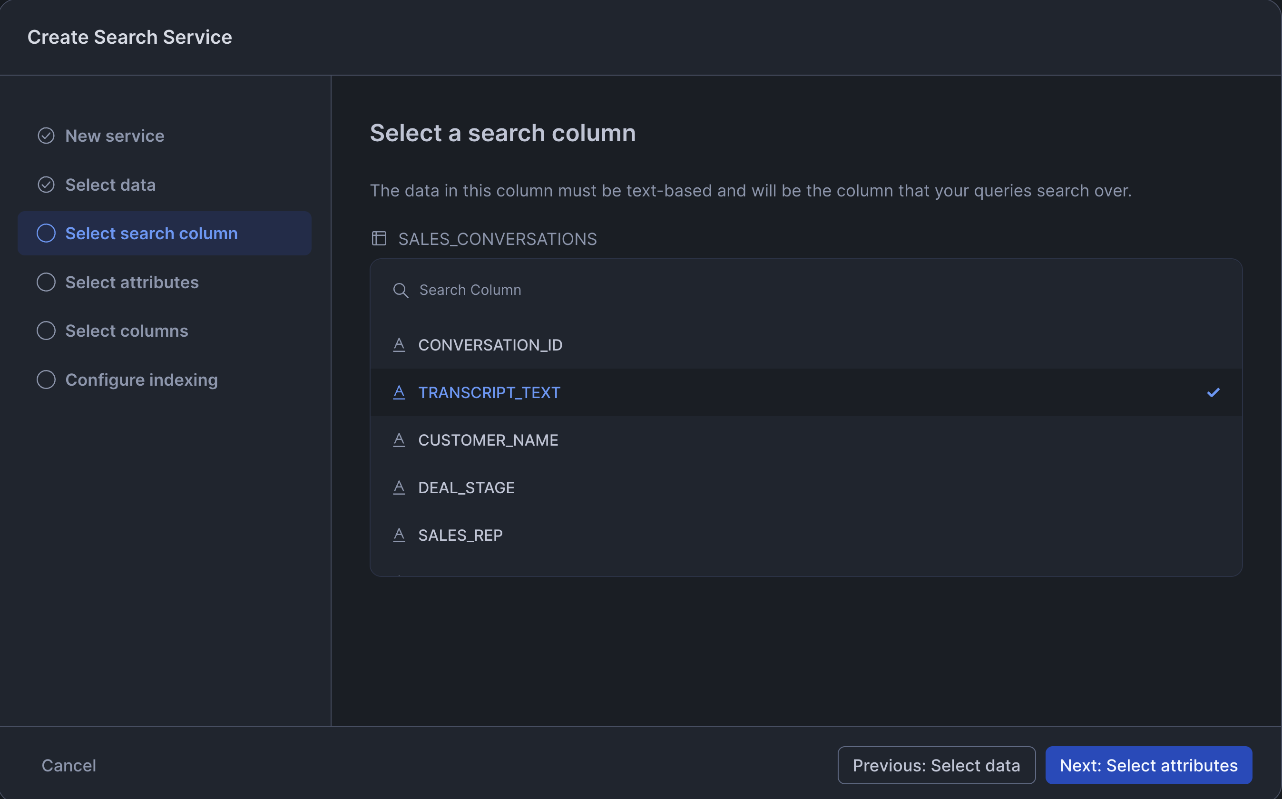Click the check circle beside Select data
This screenshot has height=799, width=1282.
pos(46,185)
